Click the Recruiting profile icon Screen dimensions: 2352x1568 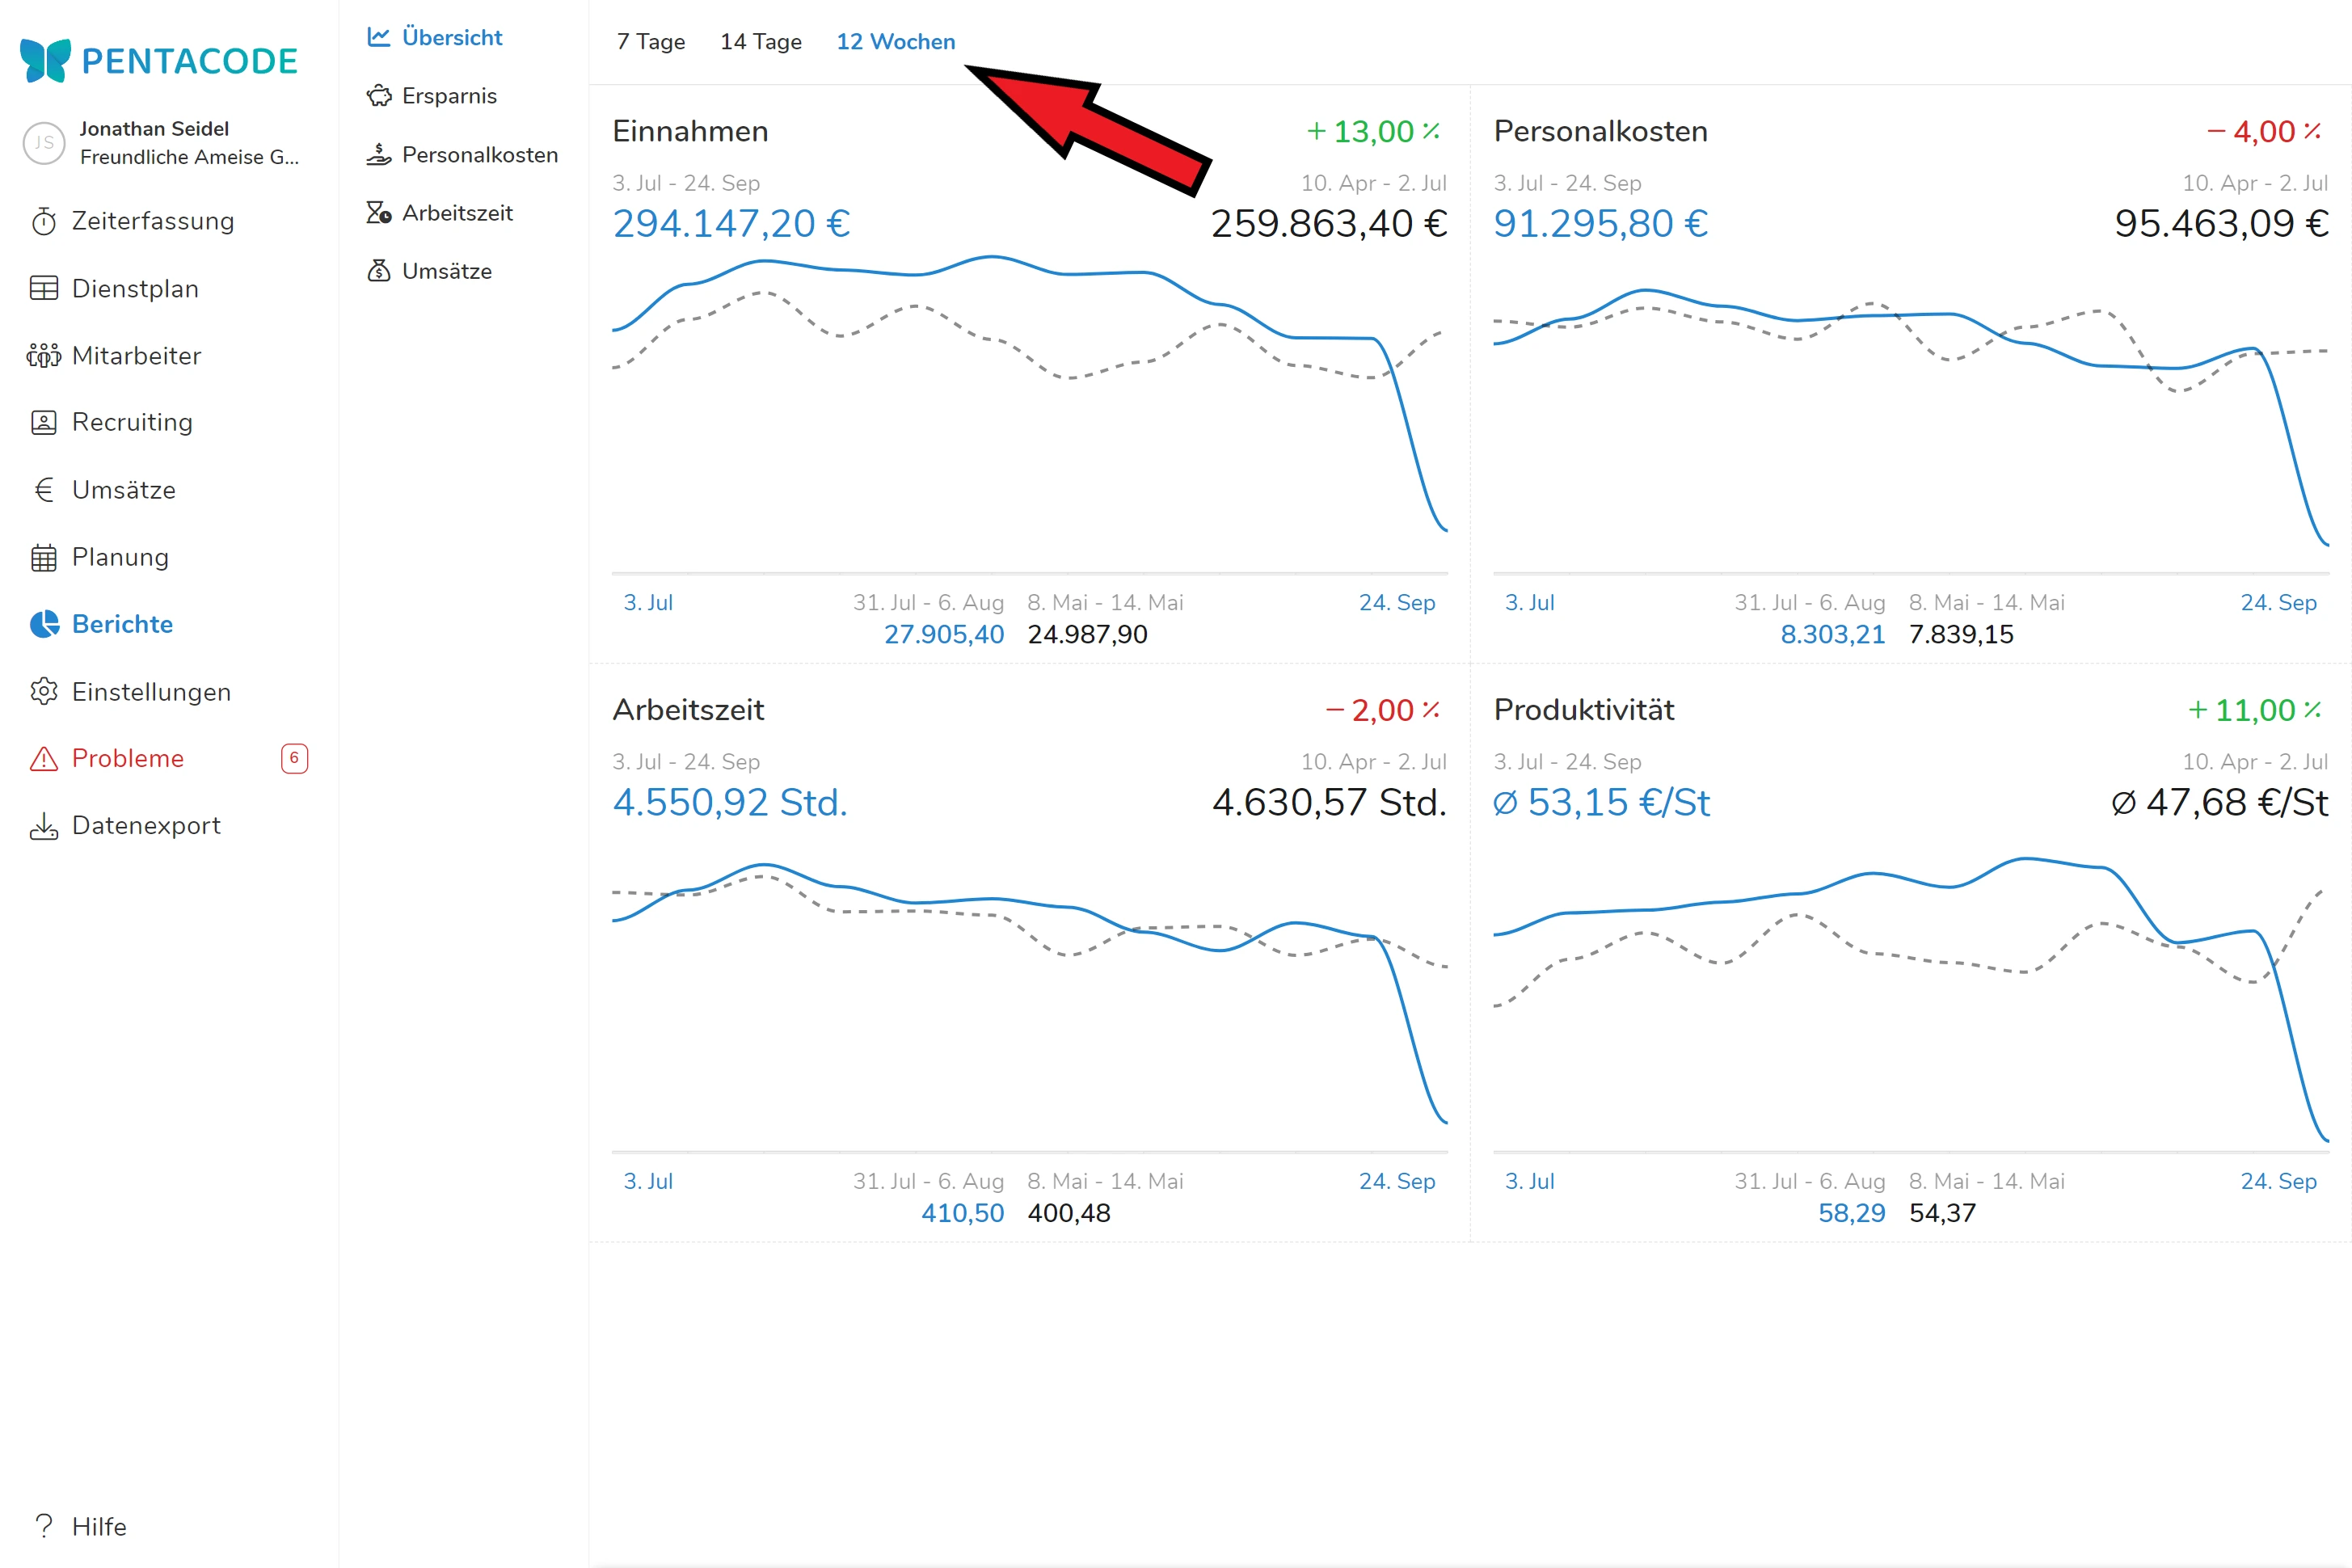(x=44, y=422)
